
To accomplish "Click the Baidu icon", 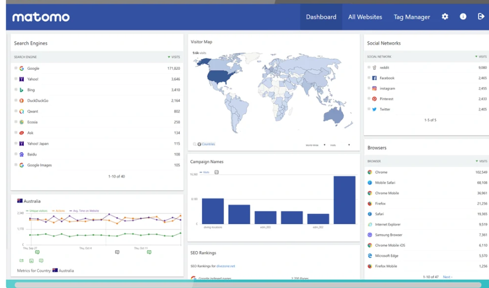I will point(22,154).
